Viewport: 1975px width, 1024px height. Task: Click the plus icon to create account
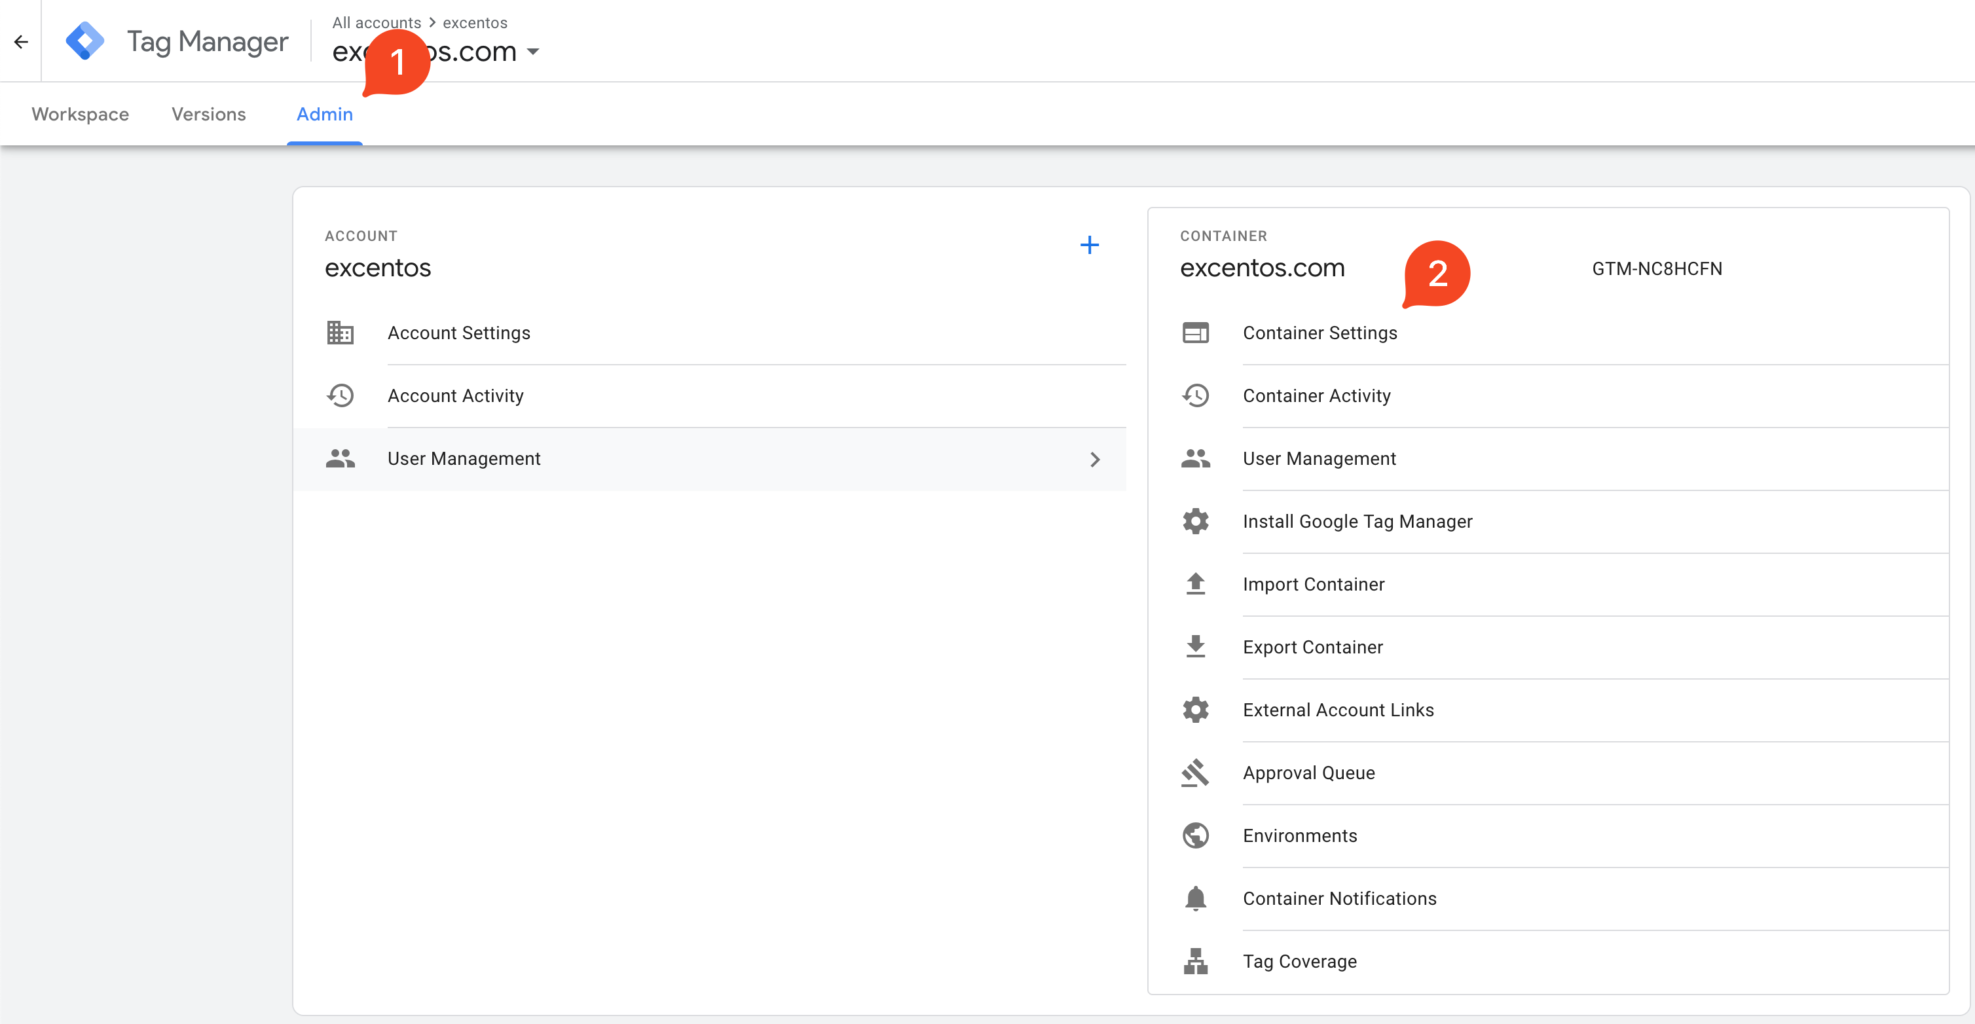point(1090,246)
